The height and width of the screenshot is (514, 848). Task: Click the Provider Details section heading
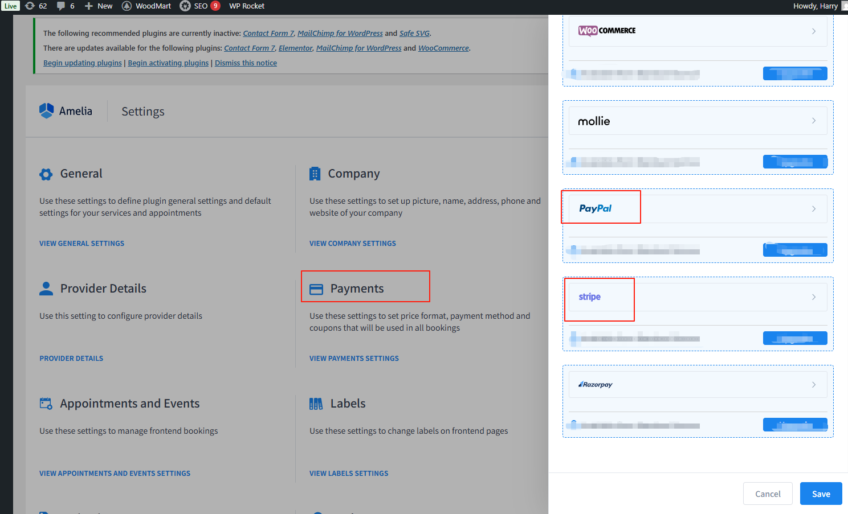point(103,289)
